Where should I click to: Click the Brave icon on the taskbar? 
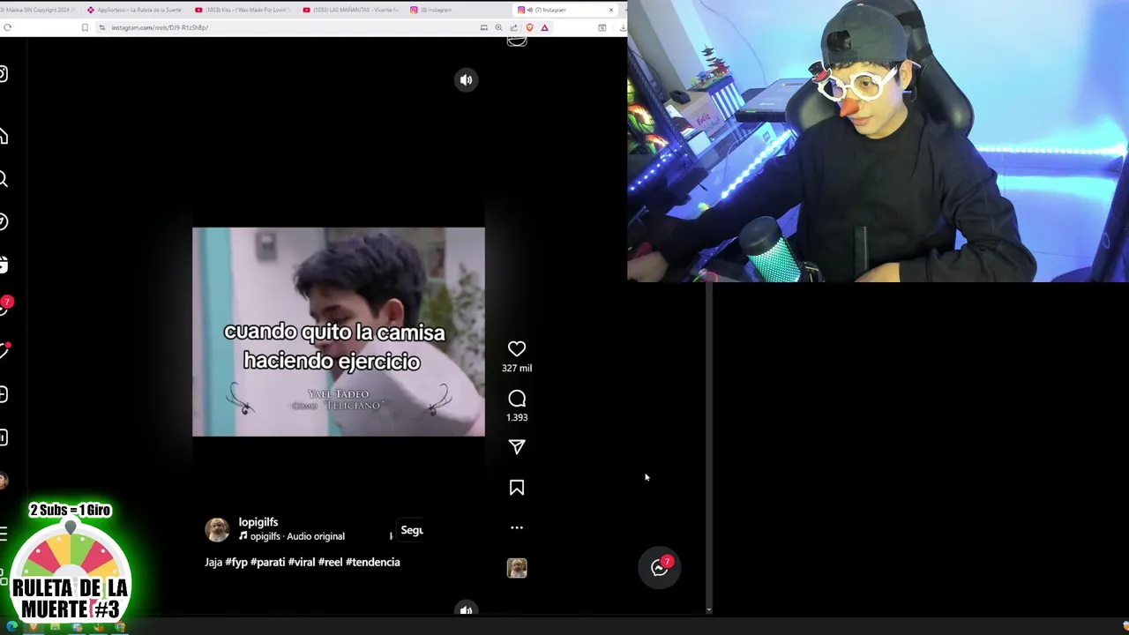click(34, 627)
